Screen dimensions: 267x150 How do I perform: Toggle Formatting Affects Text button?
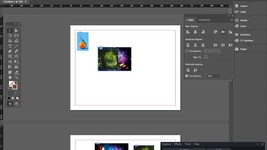pyautogui.click(x=15, y=93)
